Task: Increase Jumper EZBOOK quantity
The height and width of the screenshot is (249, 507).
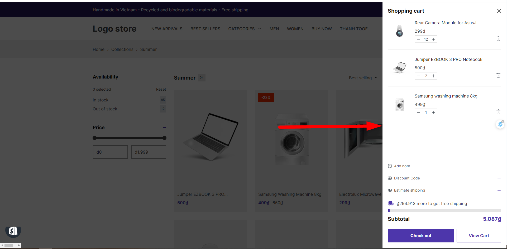Action: 433,76
